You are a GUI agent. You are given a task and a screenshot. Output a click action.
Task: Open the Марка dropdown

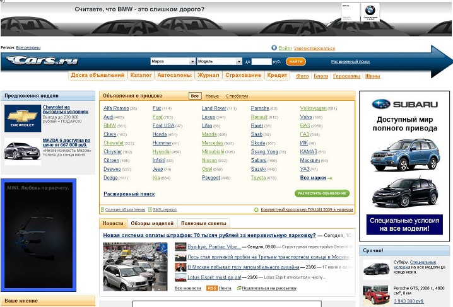click(x=173, y=61)
